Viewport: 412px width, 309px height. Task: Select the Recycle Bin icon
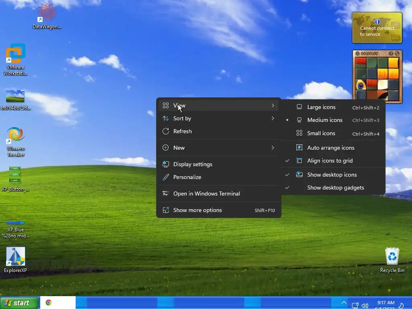tap(392, 260)
